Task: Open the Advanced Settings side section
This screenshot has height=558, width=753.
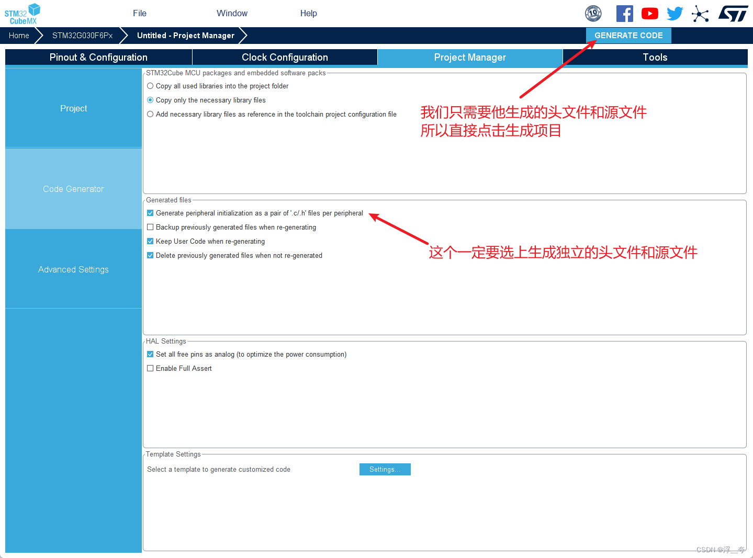Action: (x=73, y=269)
